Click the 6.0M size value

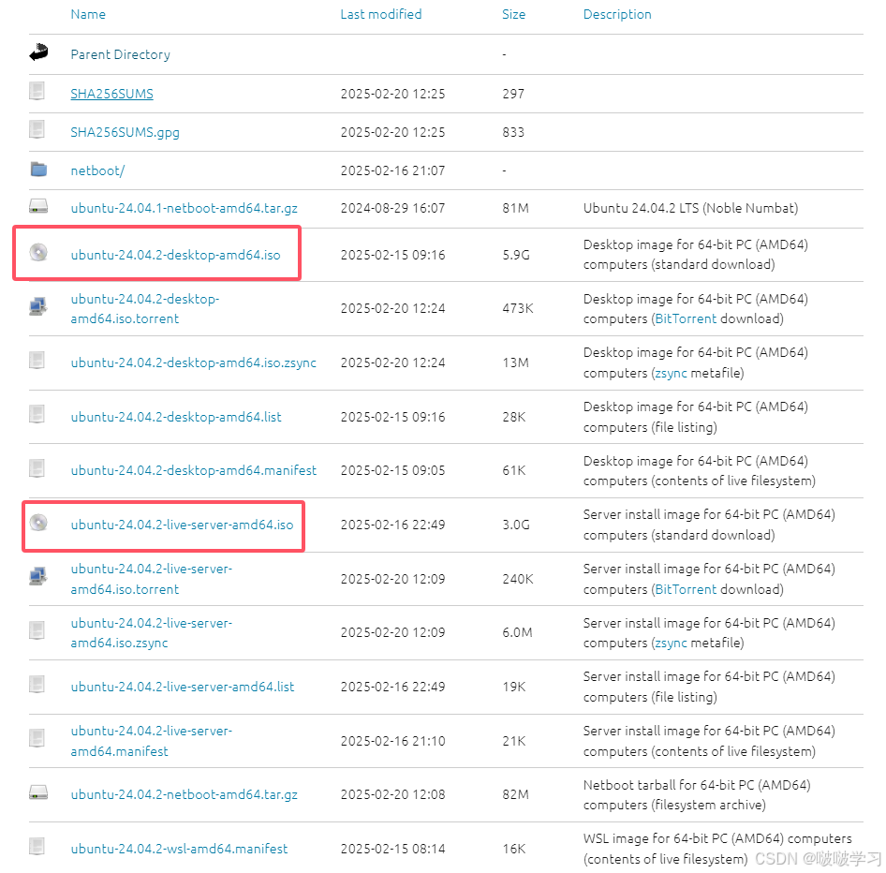[x=517, y=632]
